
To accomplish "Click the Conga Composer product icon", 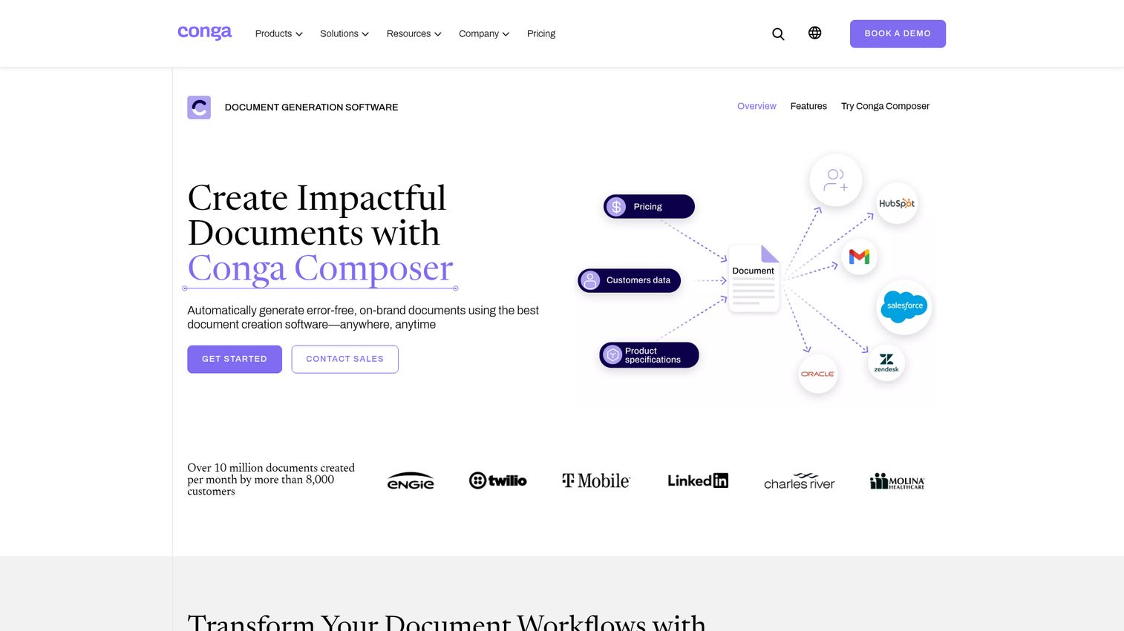I will tap(199, 108).
